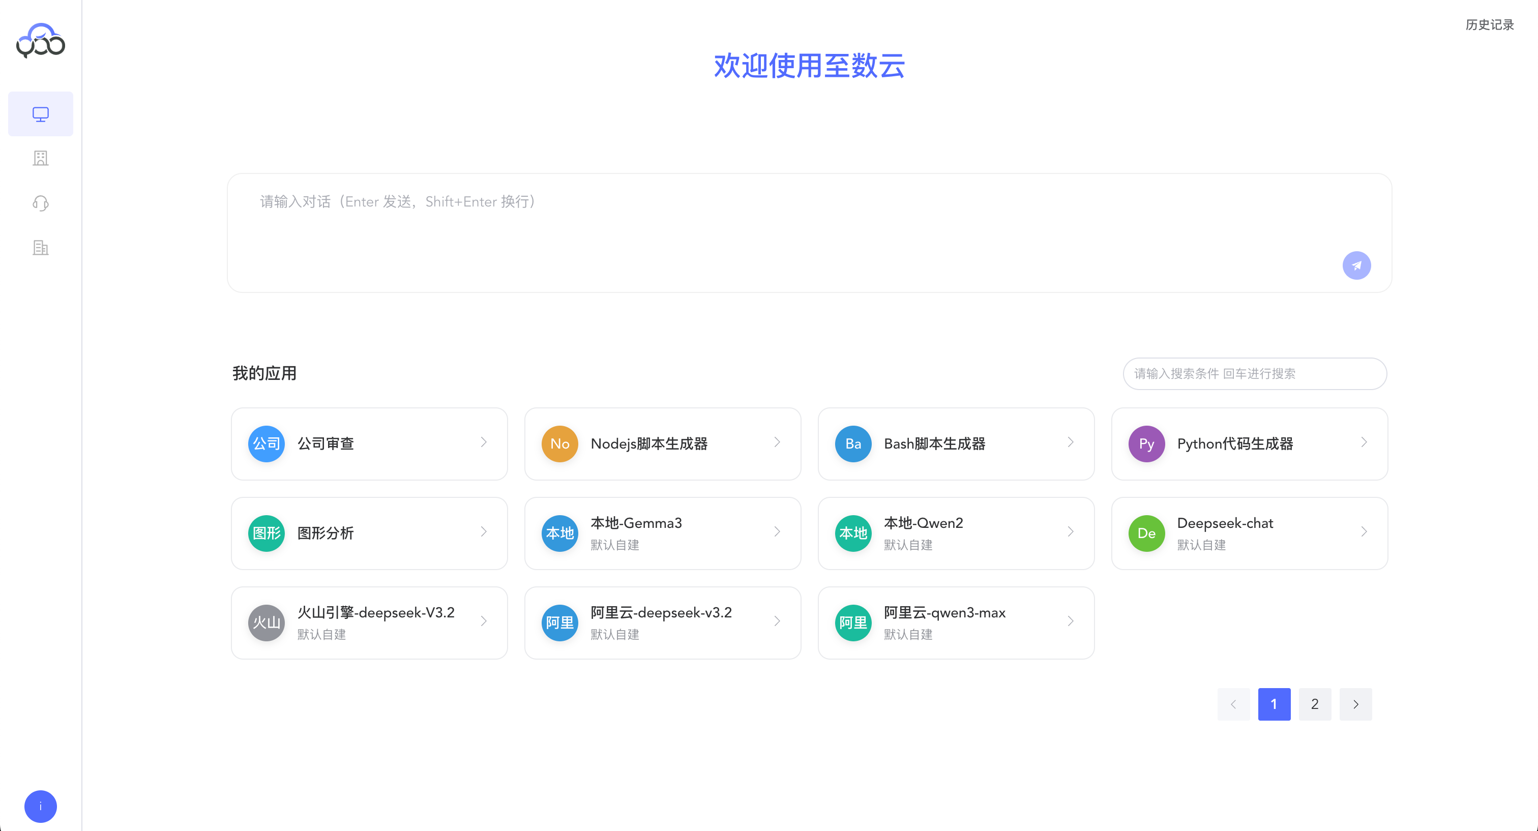Expand the 公司审查 card chevron
The width and height of the screenshot is (1538, 831).
[x=484, y=442]
